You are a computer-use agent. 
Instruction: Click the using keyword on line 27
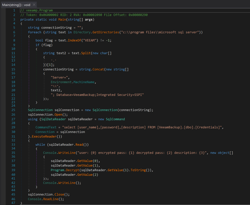click(x=33, y=119)
